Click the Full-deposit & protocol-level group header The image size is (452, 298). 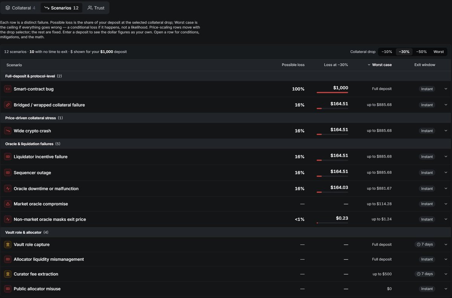[226, 76]
